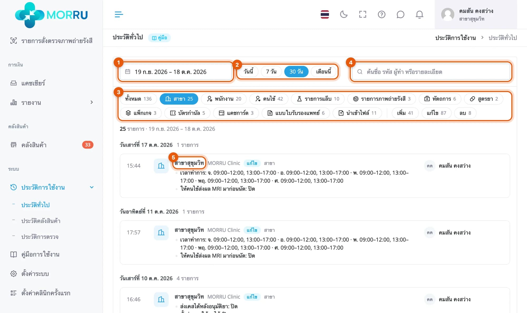Select the 7 วัน quick range
Image resolution: width=527 pixels, height=313 pixels.
pos(271,71)
